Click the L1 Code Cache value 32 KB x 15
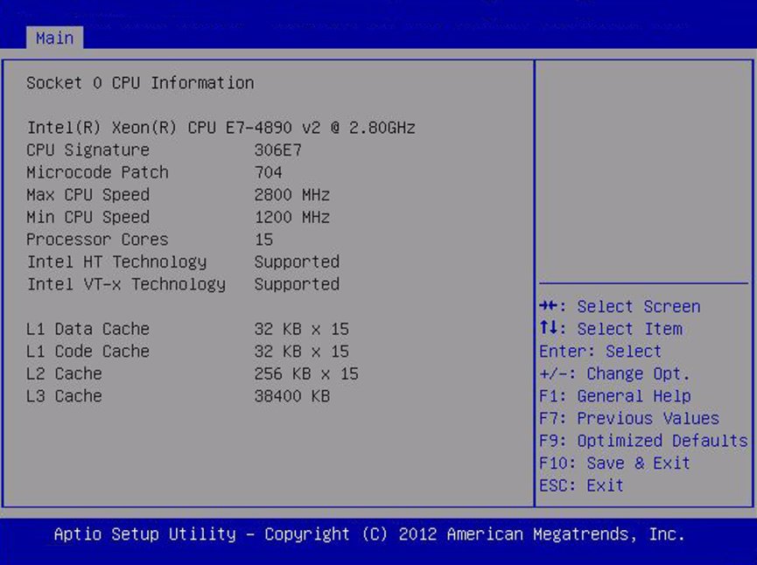 coord(302,352)
